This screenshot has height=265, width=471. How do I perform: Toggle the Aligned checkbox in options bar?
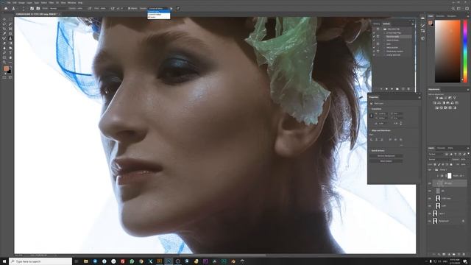[130, 8]
